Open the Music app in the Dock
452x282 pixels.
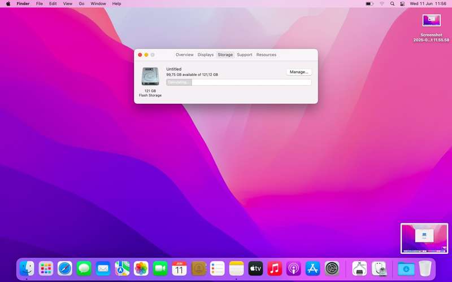pyautogui.click(x=275, y=268)
